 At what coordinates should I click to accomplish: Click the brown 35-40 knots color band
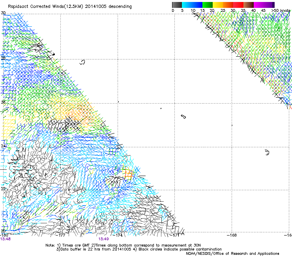[249, 5]
